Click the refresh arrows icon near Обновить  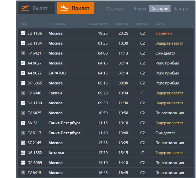pyautogui.click(x=108, y=9)
